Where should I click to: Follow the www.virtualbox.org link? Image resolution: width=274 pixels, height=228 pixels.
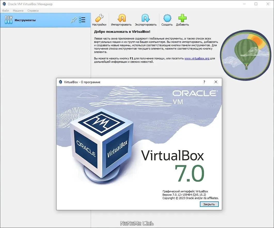pyautogui.click(x=197, y=58)
